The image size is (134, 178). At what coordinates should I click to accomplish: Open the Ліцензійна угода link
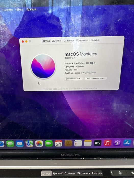coord(90,88)
